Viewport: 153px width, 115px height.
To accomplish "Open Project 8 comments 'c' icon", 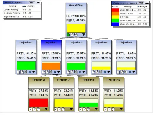I will pyautogui.click(x=84, y=109).
